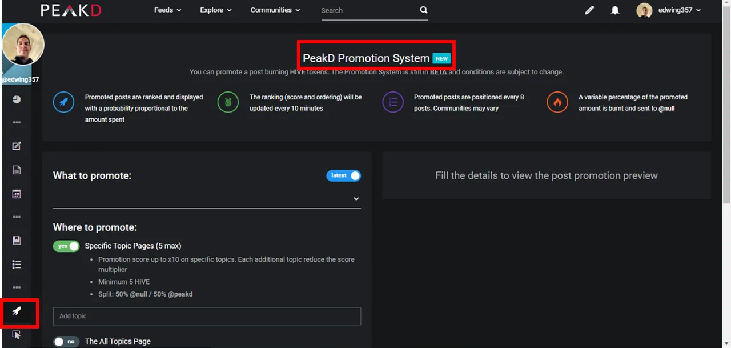This screenshot has height=348, width=731.
Task: Open the Explore dropdown menu
Action: point(216,10)
